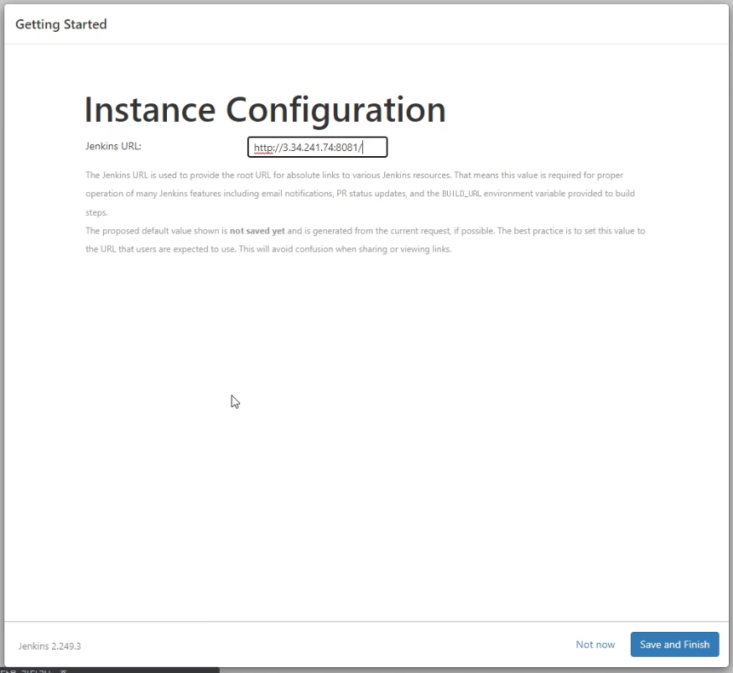Place cursor on port 8081 in URL field
733x673 pixels.
coord(346,149)
